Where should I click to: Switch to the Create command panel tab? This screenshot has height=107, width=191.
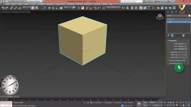pyautogui.click(x=168, y=12)
